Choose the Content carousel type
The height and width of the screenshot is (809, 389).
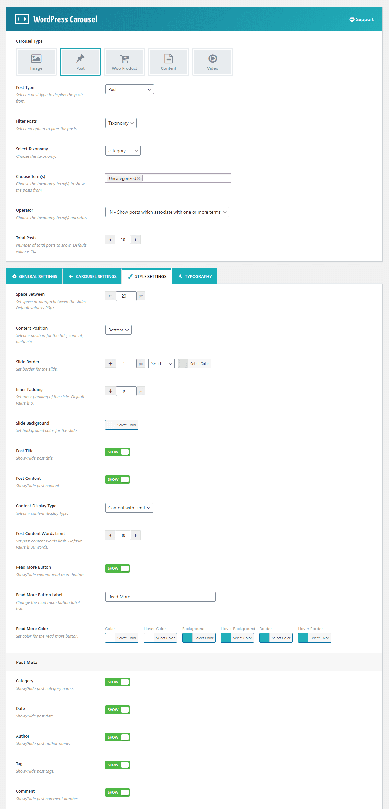(x=169, y=62)
